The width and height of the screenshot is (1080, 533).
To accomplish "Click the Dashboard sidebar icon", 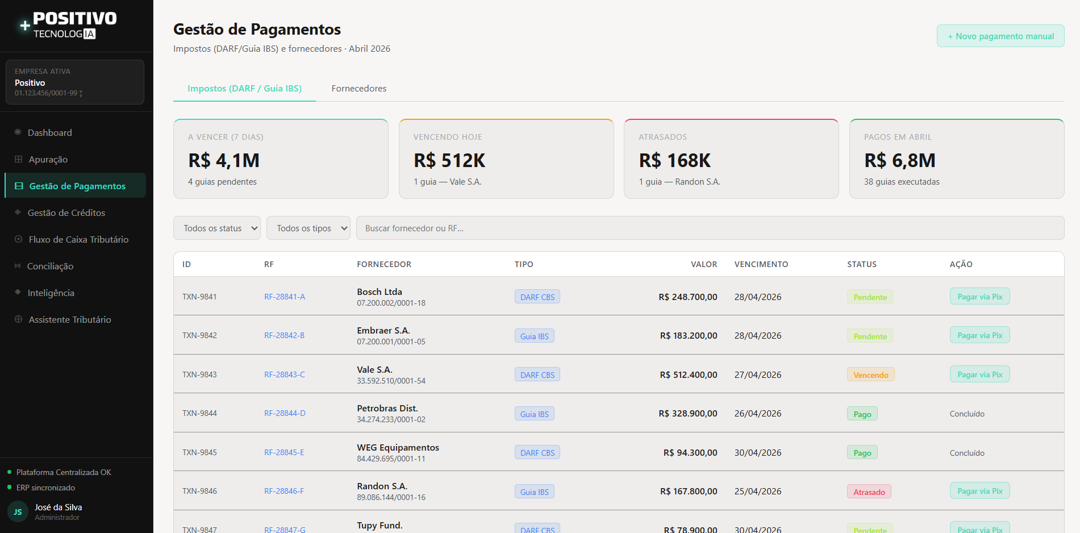I will [18, 132].
